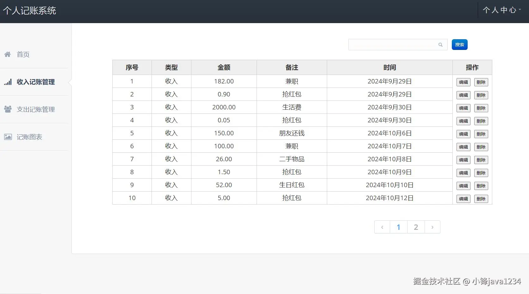Click the home icon beside 首页
Viewport: 529px width, 294px height.
8,54
